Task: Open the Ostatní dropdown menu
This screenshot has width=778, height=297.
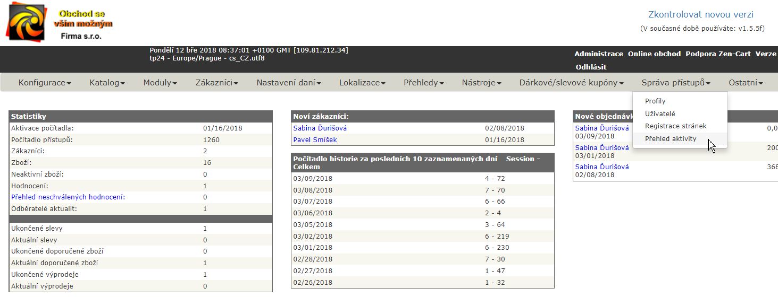Action: [x=746, y=83]
